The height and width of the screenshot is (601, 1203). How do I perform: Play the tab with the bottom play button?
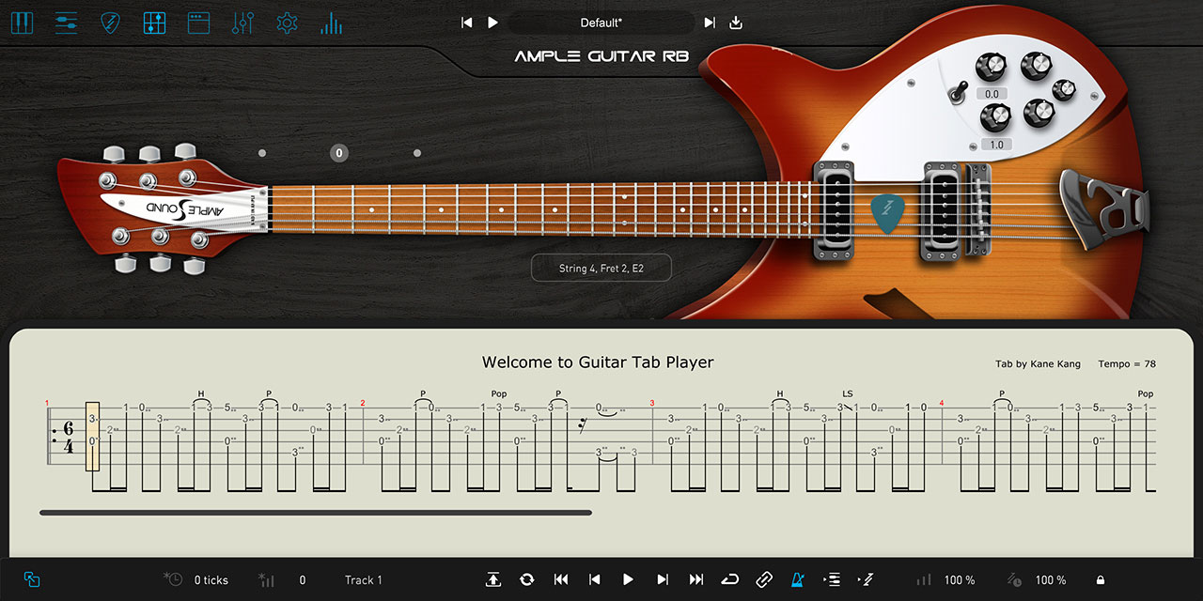(629, 579)
